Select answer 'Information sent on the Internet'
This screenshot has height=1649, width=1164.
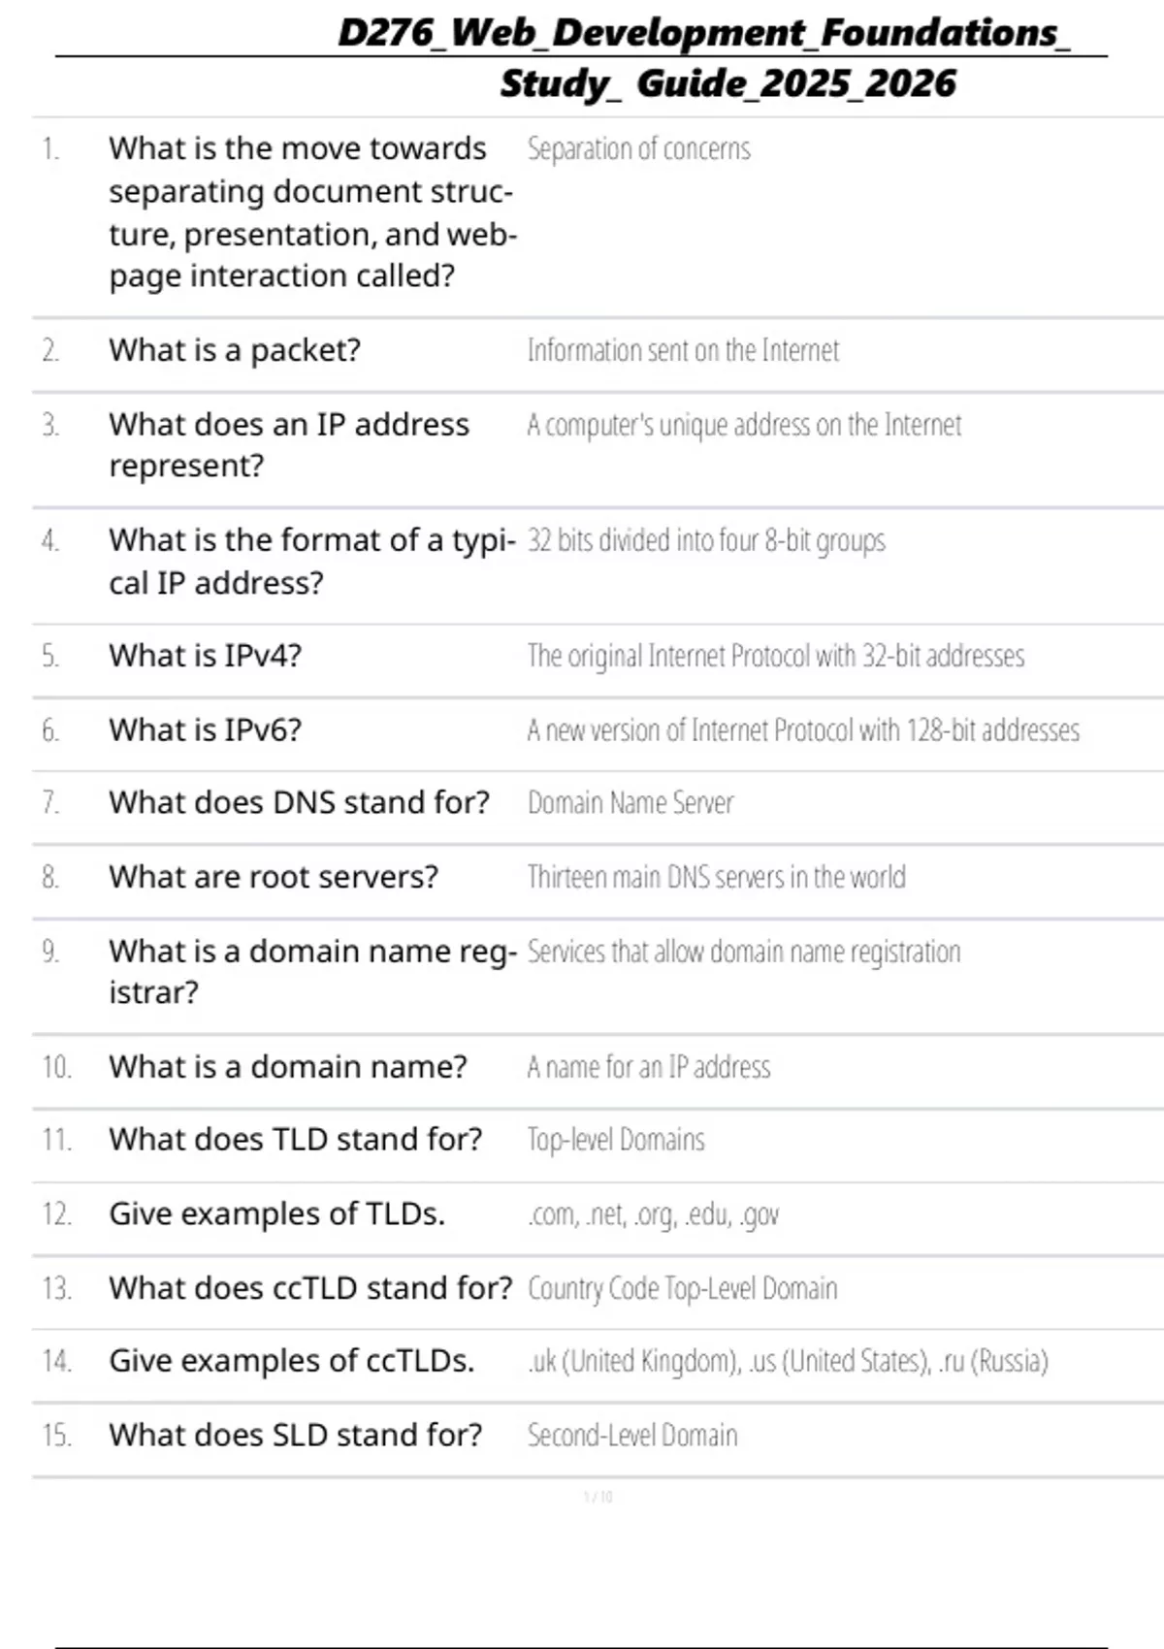click(x=683, y=350)
